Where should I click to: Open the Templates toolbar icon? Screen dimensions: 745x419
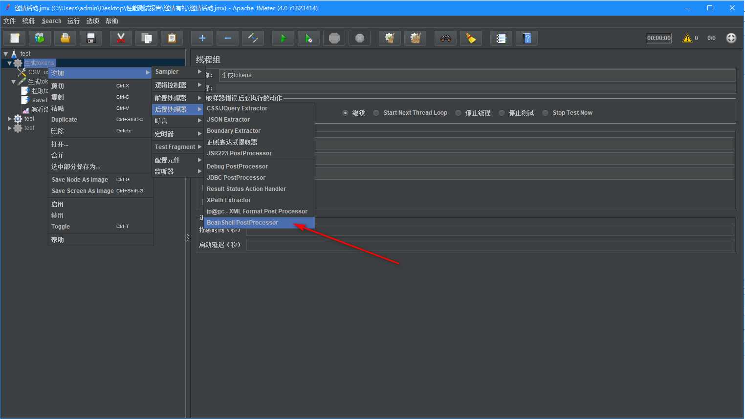(x=40, y=38)
